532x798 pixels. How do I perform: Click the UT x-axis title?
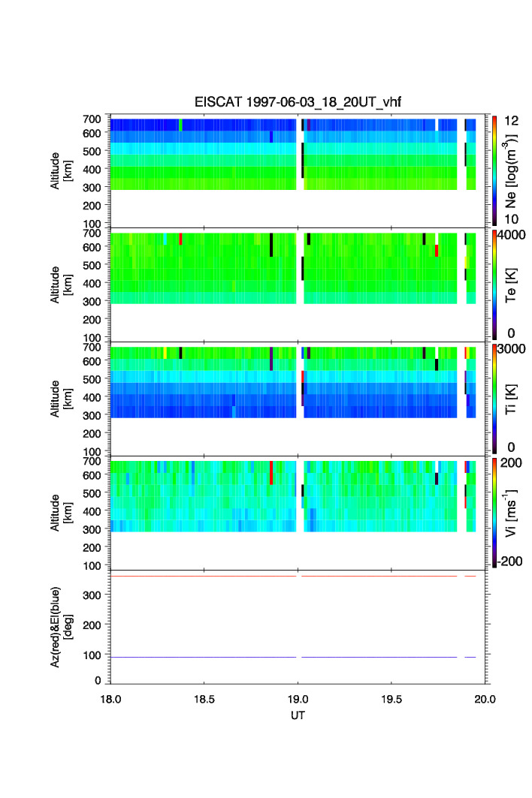pos(298,715)
